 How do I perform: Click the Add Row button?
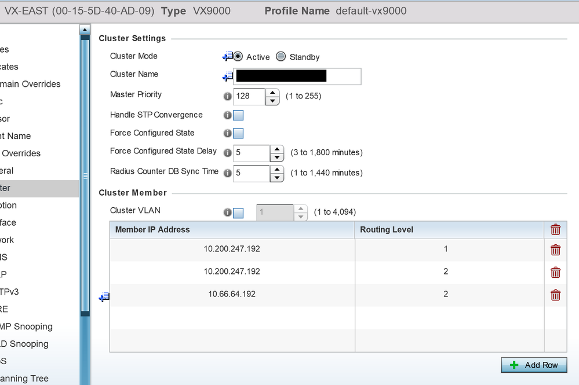[534, 365]
